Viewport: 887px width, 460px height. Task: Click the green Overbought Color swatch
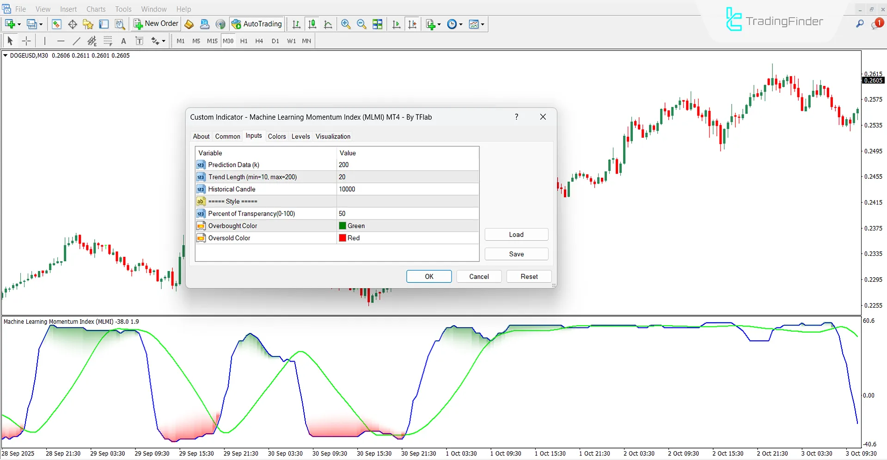pyautogui.click(x=343, y=226)
